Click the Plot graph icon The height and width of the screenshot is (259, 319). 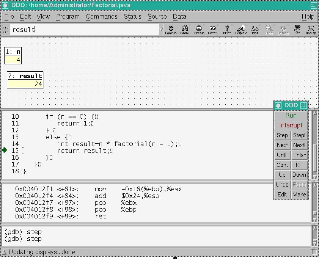click(255, 30)
